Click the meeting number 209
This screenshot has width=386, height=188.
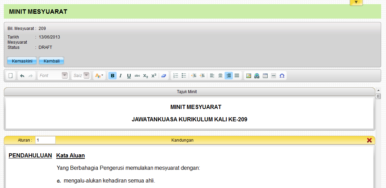(42, 29)
